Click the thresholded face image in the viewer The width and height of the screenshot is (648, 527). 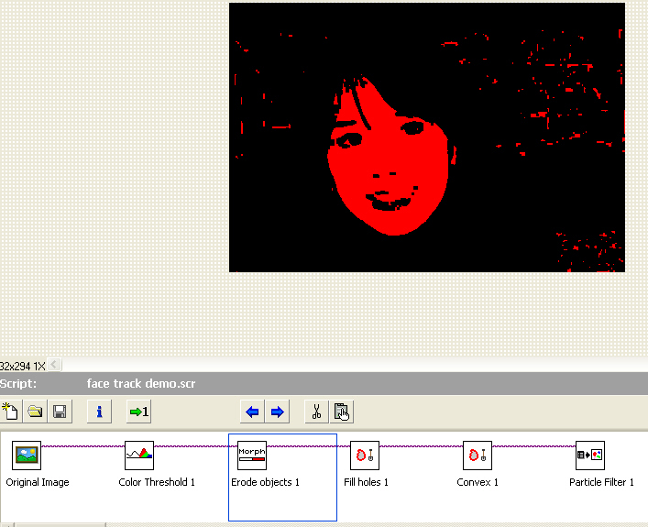point(427,137)
